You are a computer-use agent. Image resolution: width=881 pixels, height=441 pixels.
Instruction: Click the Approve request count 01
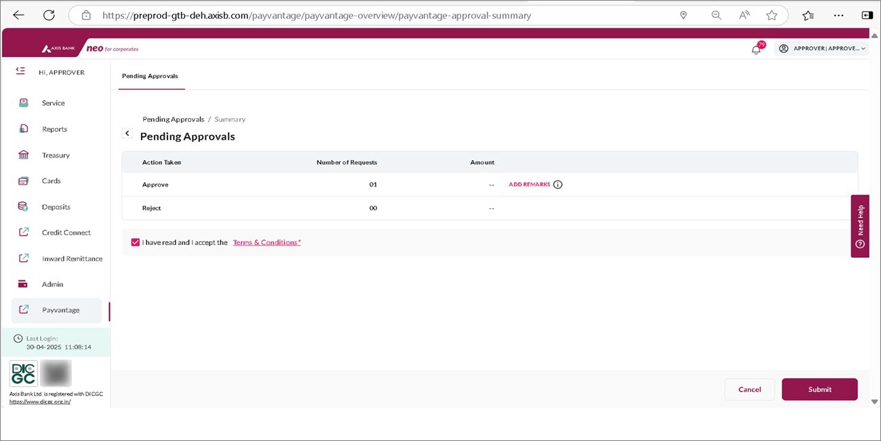(373, 185)
